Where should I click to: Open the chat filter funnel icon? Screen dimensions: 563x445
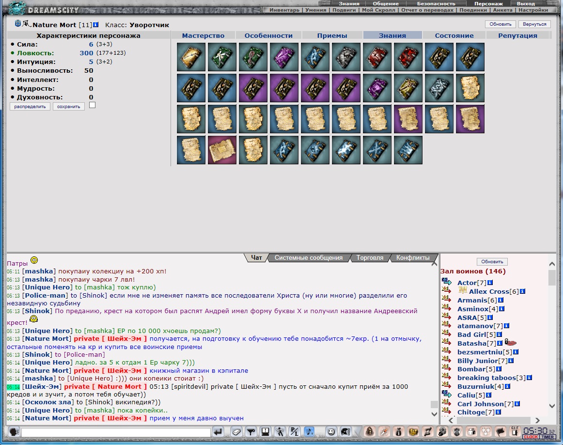pos(251,431)
